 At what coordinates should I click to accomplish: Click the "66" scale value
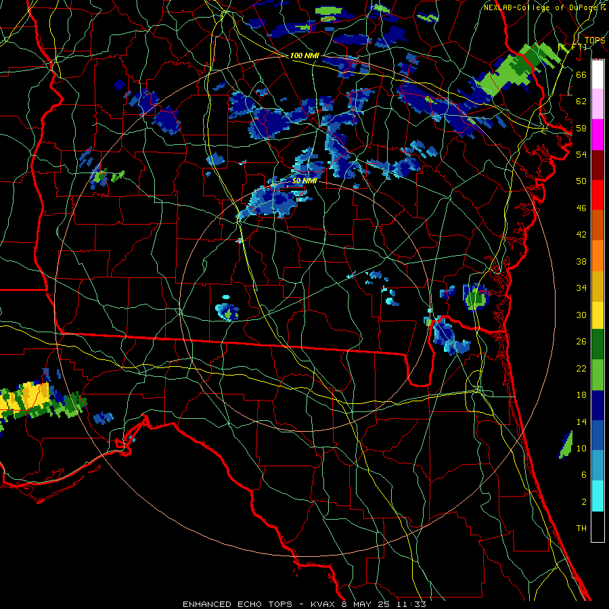[x=581, y=74]
